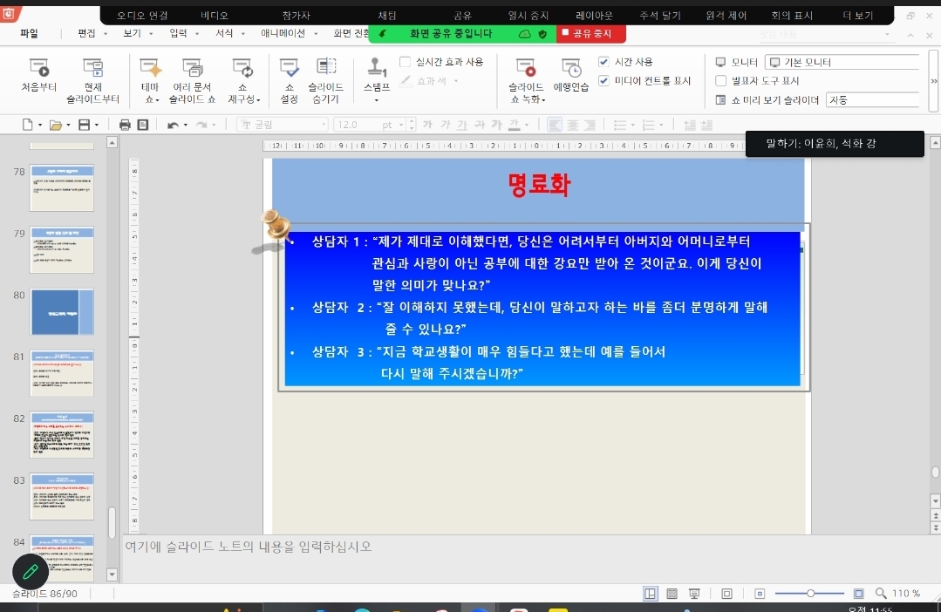Toggle the 실시간 효과 사용 checkbox
Viewport: 941px width, 612px height.
coord(406,62)
